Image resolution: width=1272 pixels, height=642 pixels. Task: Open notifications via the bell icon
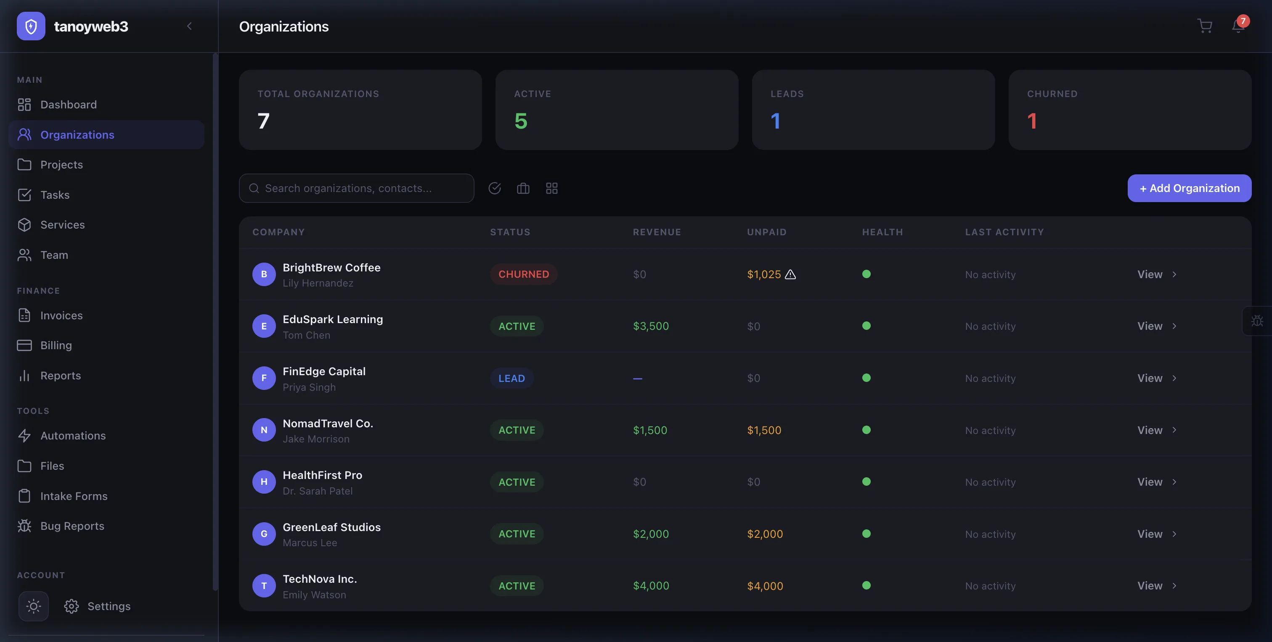click(x=1238, y=26)
